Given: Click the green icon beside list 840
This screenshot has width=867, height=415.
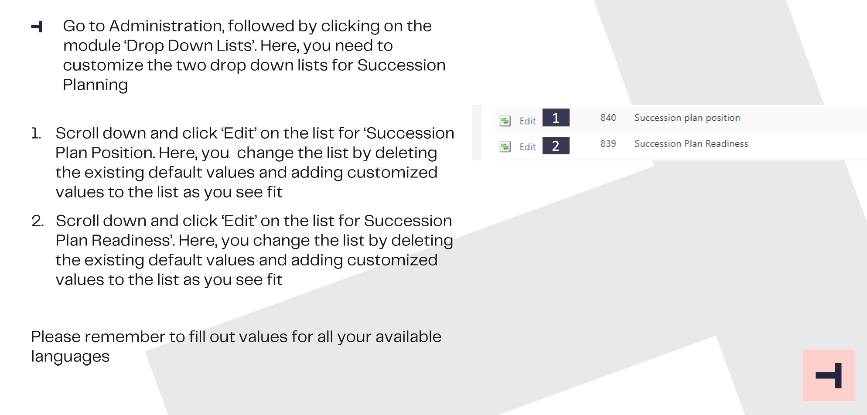Looking at the screenshot, I should (x=505, y=121).
